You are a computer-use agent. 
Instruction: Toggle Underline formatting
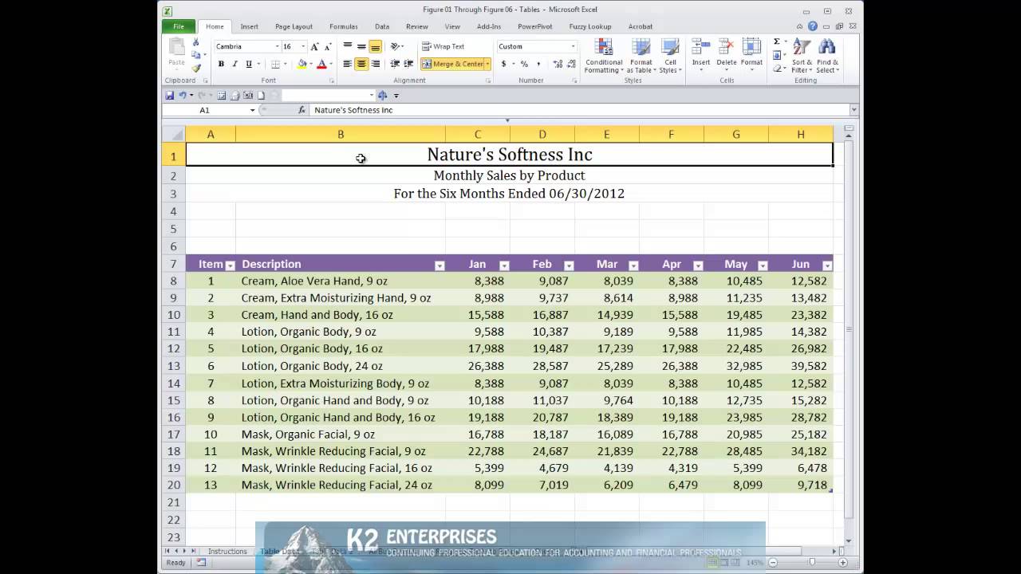coord(249,64)
